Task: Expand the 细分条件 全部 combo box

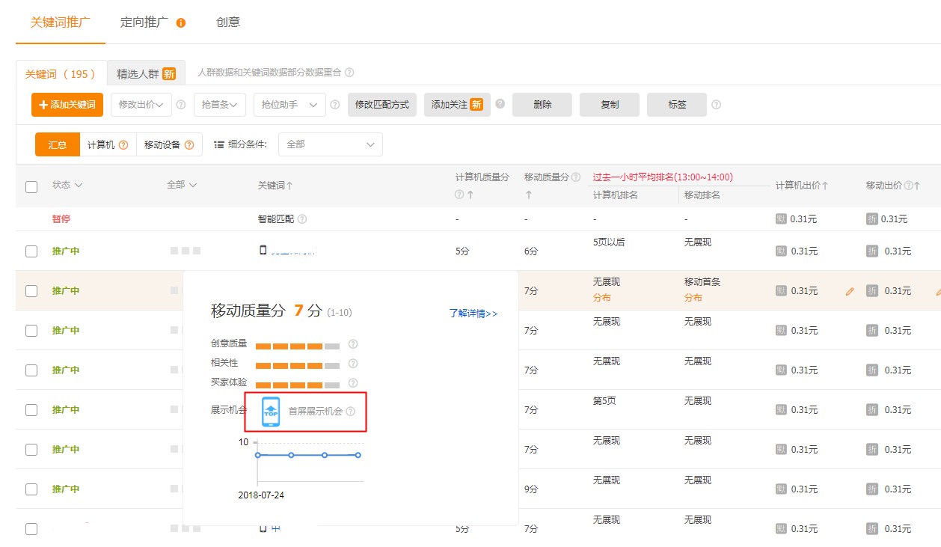Action: [x=330, y=144]
